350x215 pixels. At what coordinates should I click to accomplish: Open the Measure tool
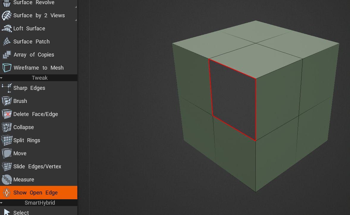(x=23, y=180)
